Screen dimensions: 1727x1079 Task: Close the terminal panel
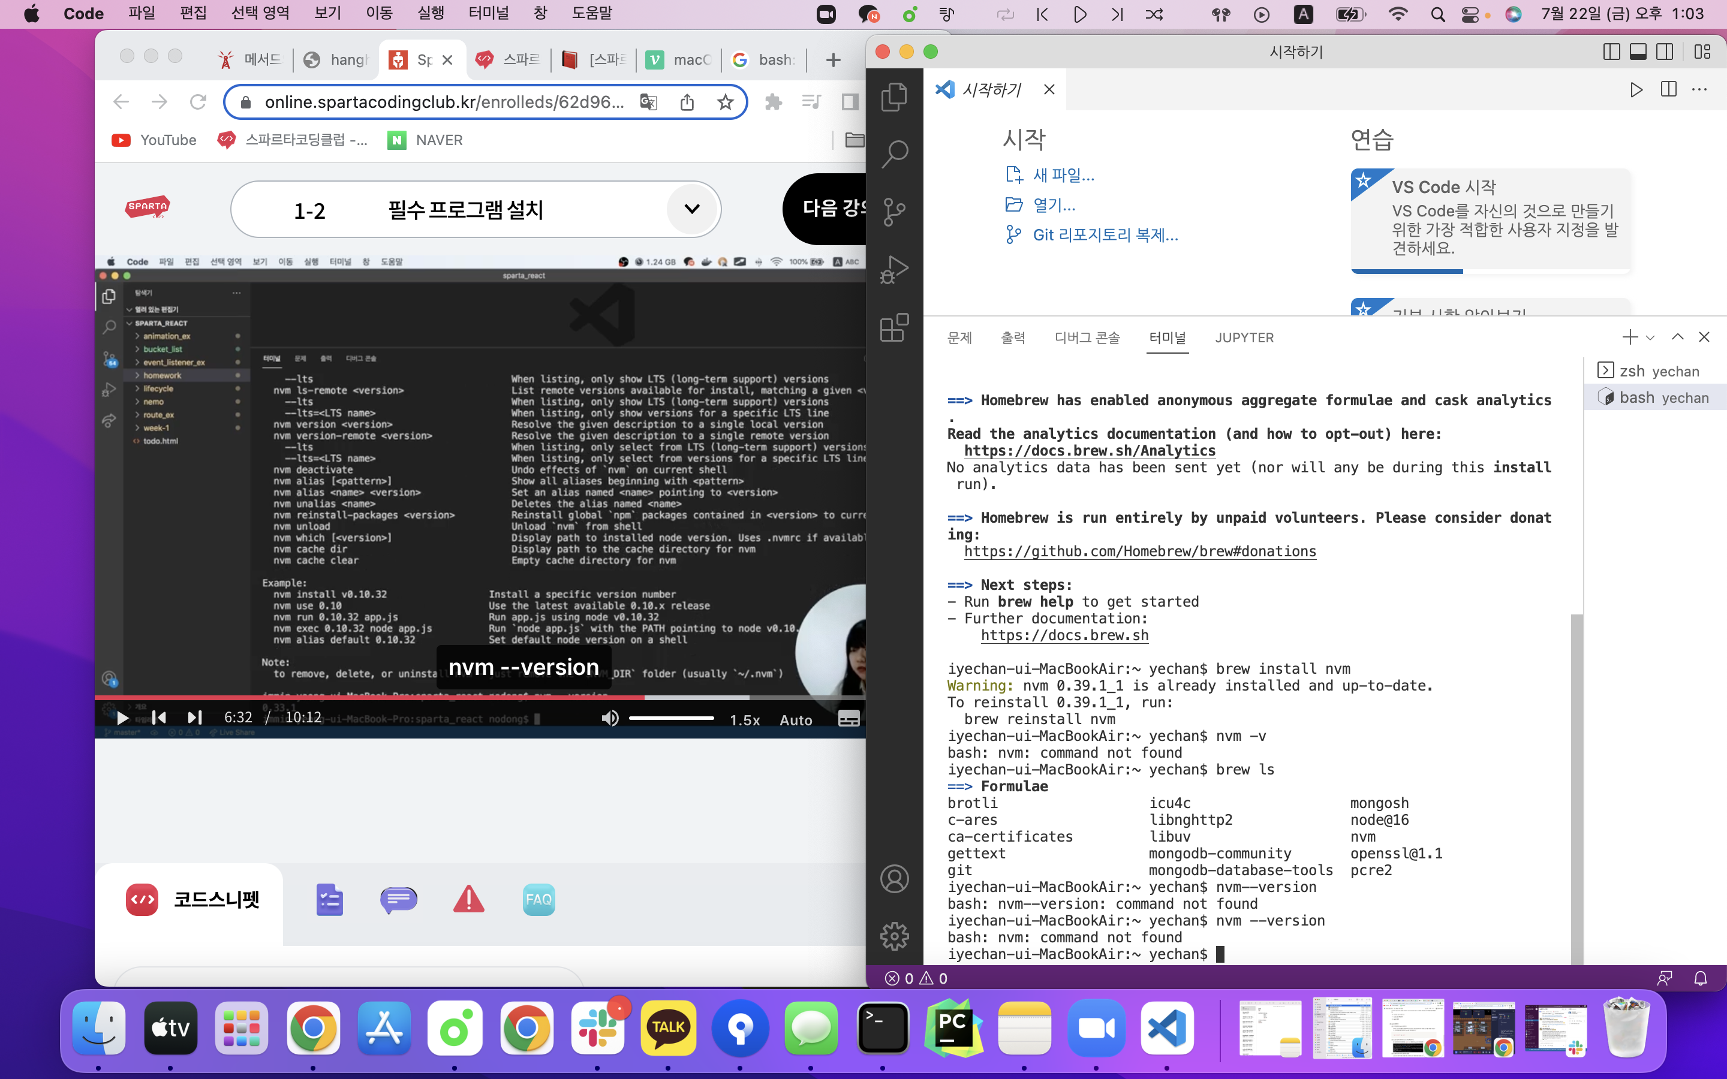tap(1704, 337)
